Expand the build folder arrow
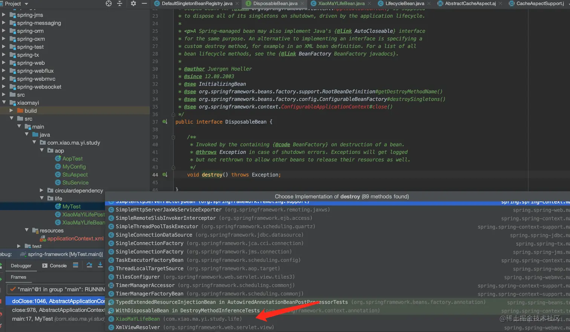The height and width of the screenshot is (332, 570). click(x=11, y=111)
